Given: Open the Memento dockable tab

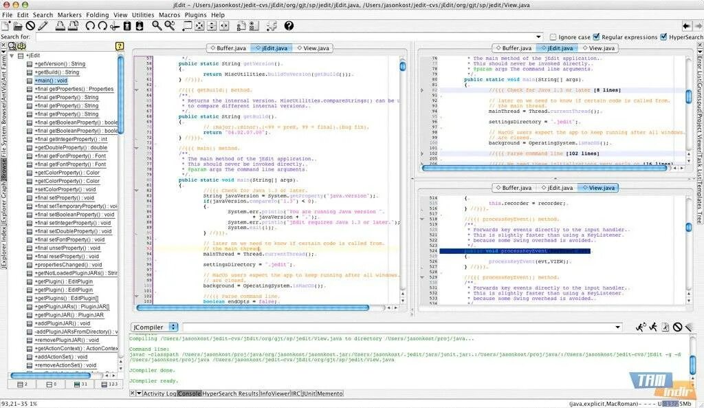Looking at the screenshot, I should click(x=330, y=394).
